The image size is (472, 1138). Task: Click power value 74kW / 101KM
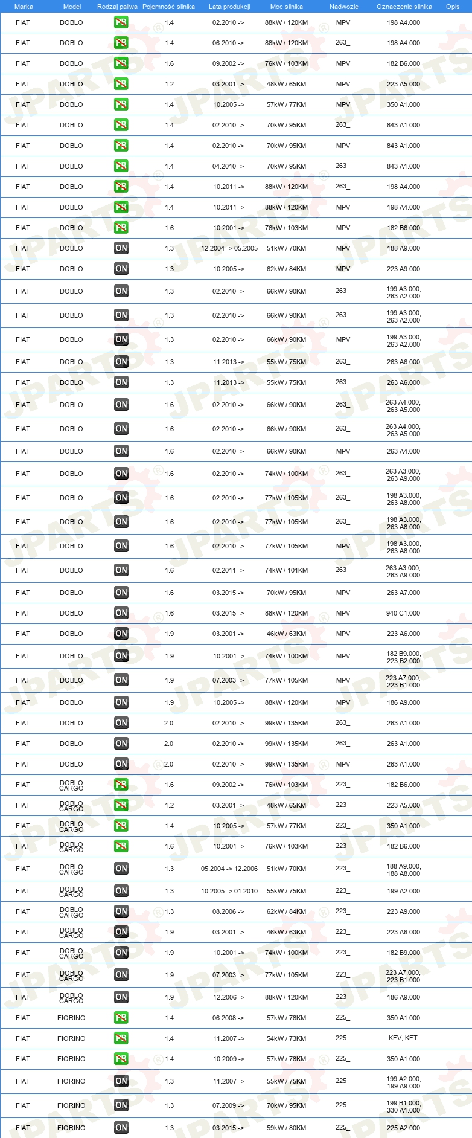tap(286, 570)
